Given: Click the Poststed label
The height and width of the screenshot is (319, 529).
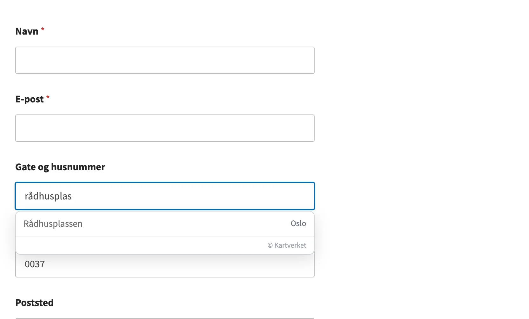Looking at the screenshot, I should [35, 303].
